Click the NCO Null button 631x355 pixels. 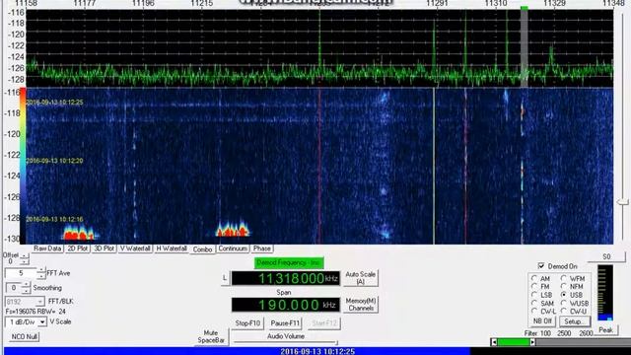click(24, 336)
